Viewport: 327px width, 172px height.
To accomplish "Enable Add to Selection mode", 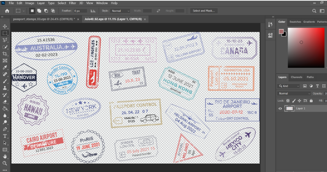I will tap(39, 11).
